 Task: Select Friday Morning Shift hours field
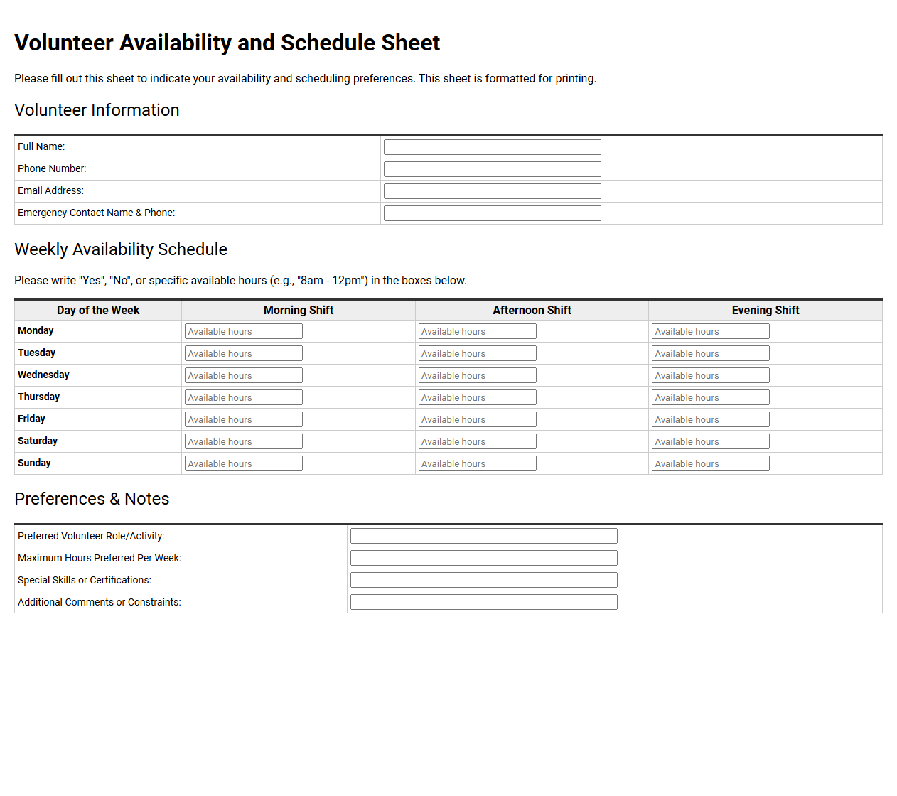pos(244,419)
